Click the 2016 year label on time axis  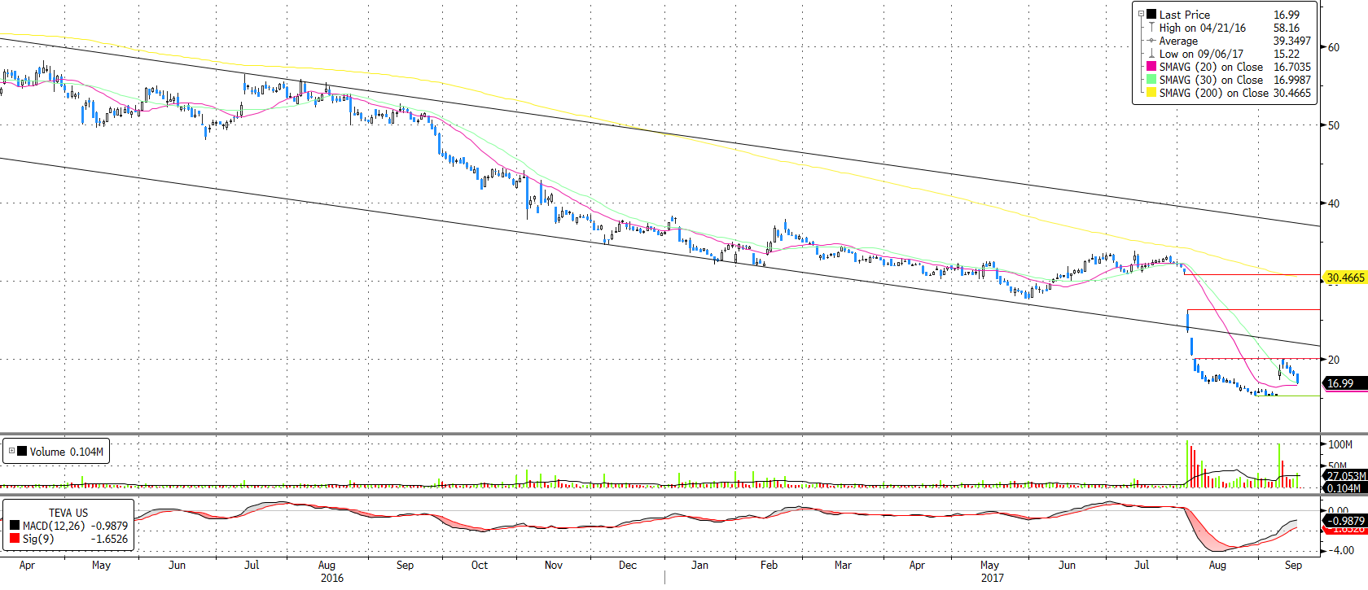point(332,578)
